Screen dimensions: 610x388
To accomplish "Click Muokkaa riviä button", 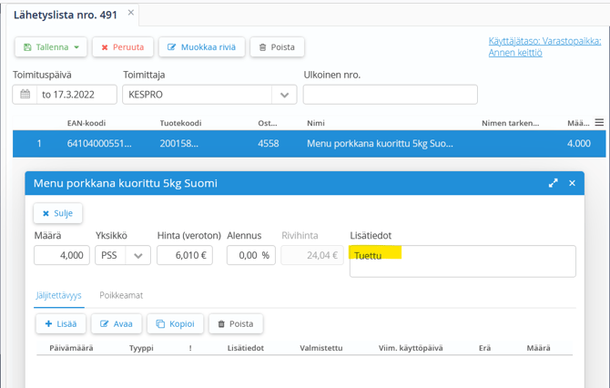I will pos(201,47).
